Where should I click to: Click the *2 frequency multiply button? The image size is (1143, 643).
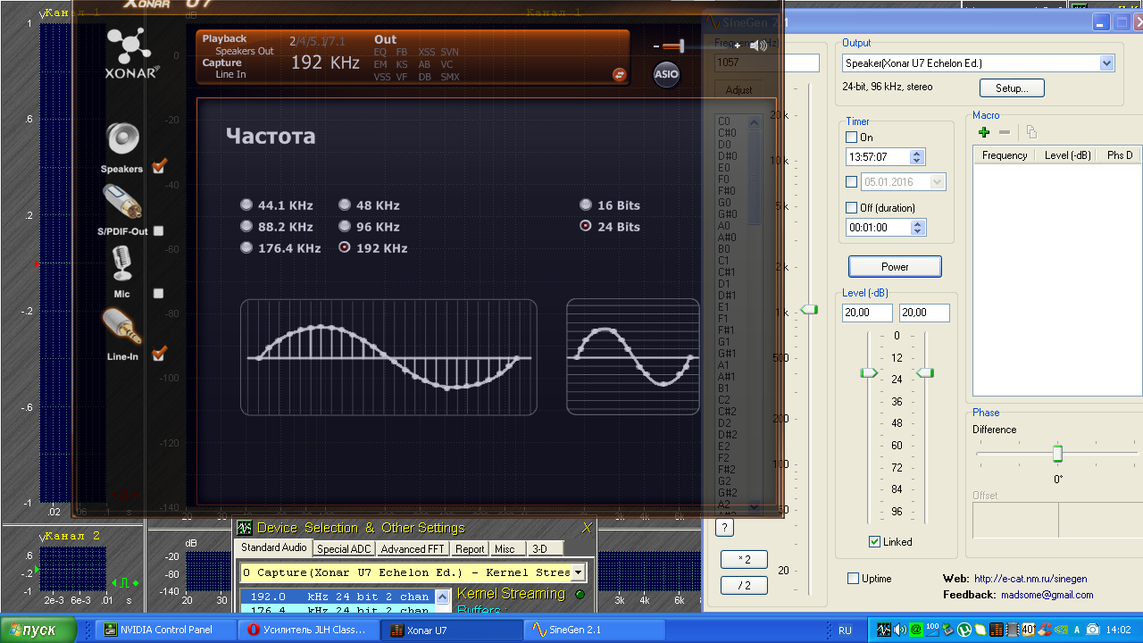pyautogui.click(x=744, y=560)
